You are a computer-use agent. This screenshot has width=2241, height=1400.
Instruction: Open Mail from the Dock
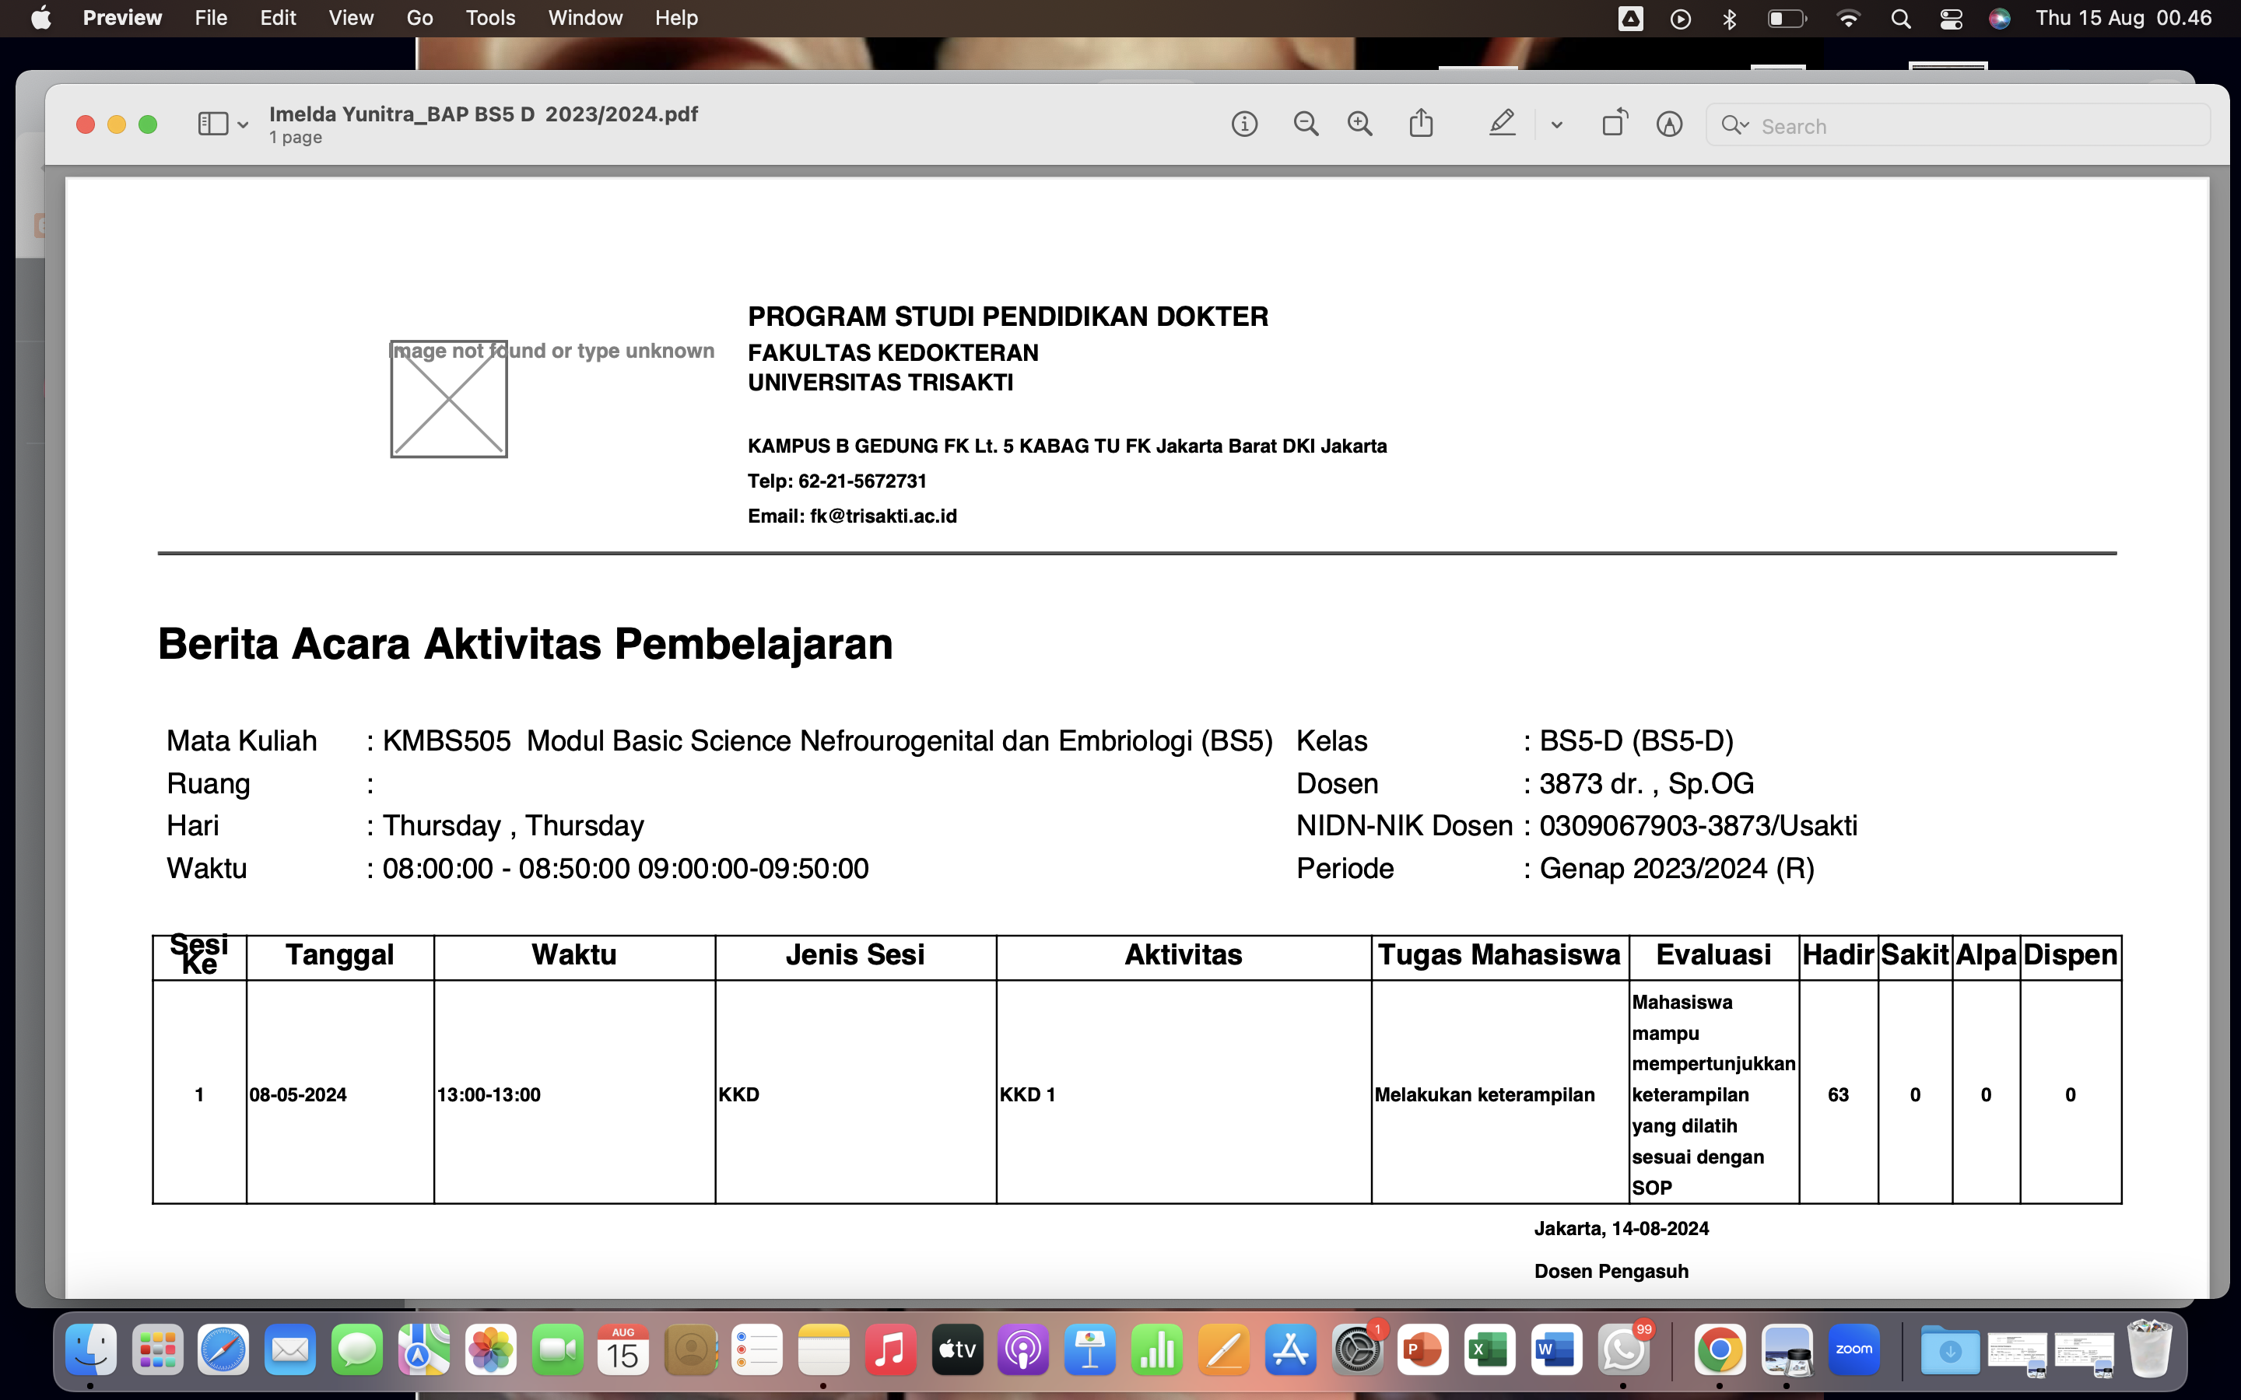click(x=289, y=1350)
